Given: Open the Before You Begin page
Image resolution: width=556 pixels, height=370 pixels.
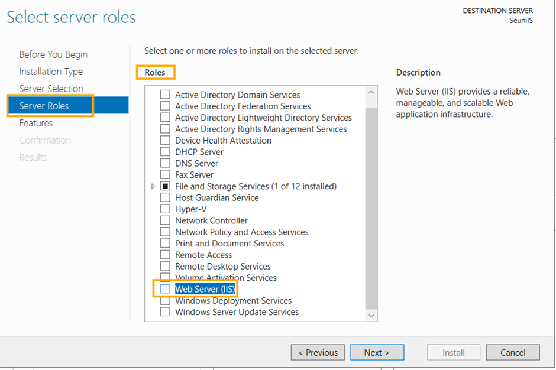Looking at the screenshot, I should click(x=53, y=54).
